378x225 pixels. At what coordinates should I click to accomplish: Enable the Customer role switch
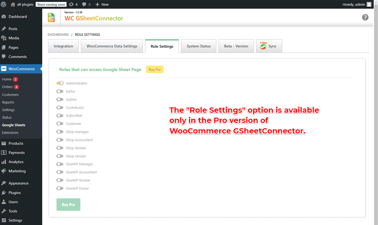tap(60, 124)
